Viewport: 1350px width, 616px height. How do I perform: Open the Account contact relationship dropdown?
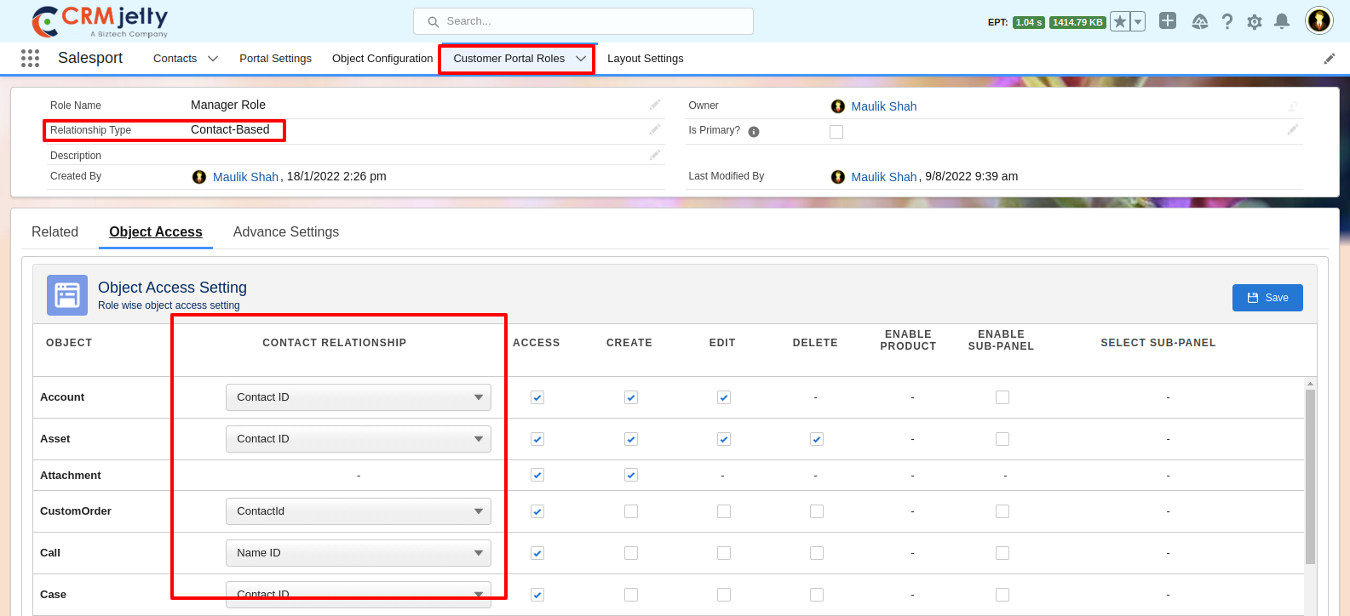click(x=358, y=397)
